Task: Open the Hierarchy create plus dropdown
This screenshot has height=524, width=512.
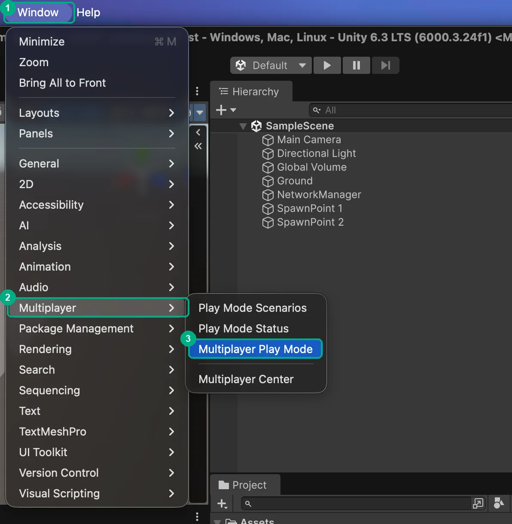Action: 226,110
